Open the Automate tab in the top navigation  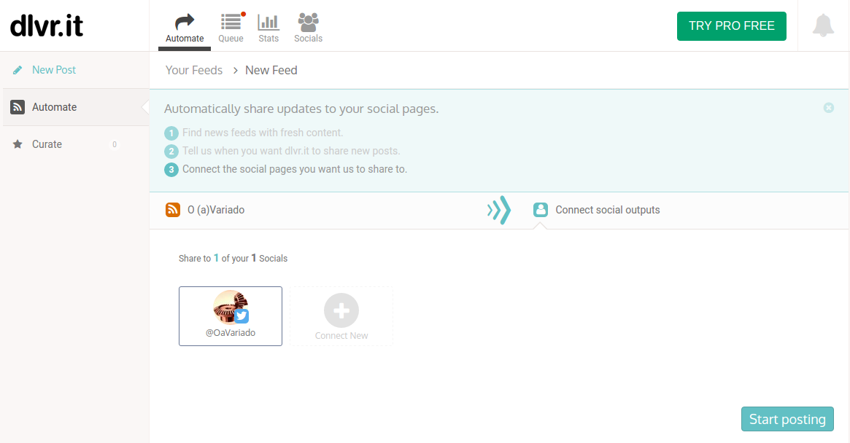(185, 28)
